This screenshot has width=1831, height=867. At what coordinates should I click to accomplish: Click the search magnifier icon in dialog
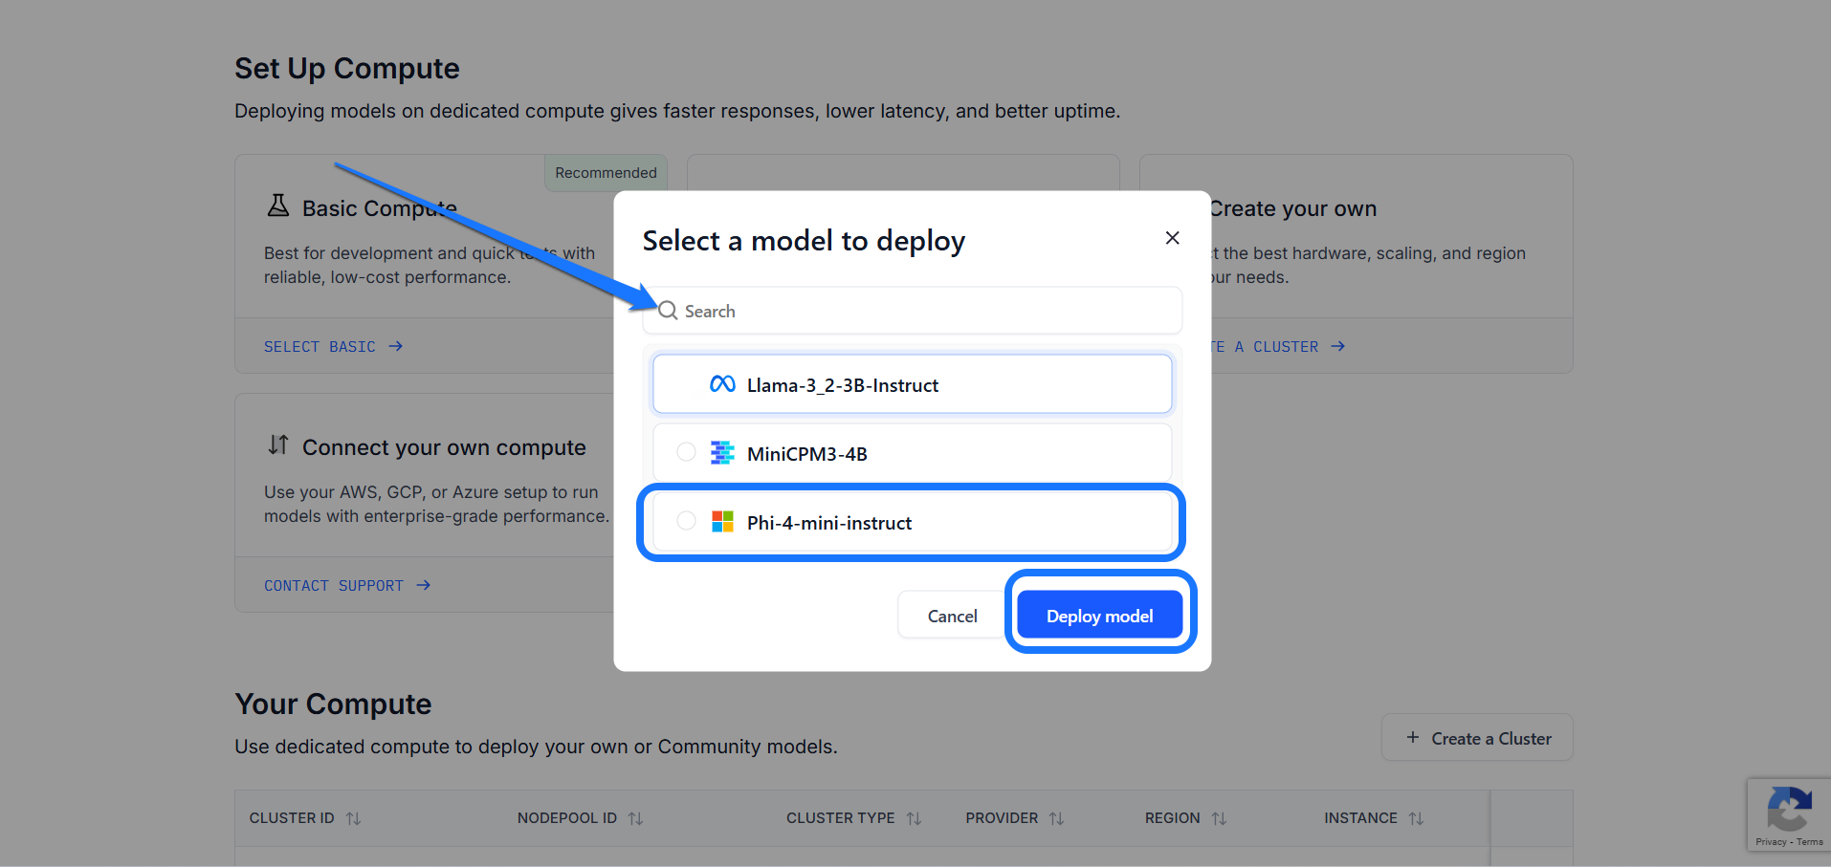669,311
